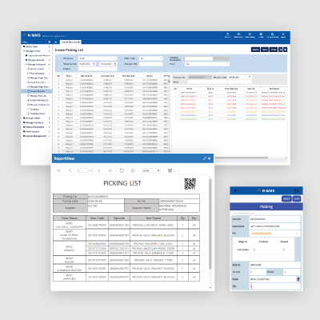
Task: Tap the mobile SAVE button
Action: (x=297, y=199)
